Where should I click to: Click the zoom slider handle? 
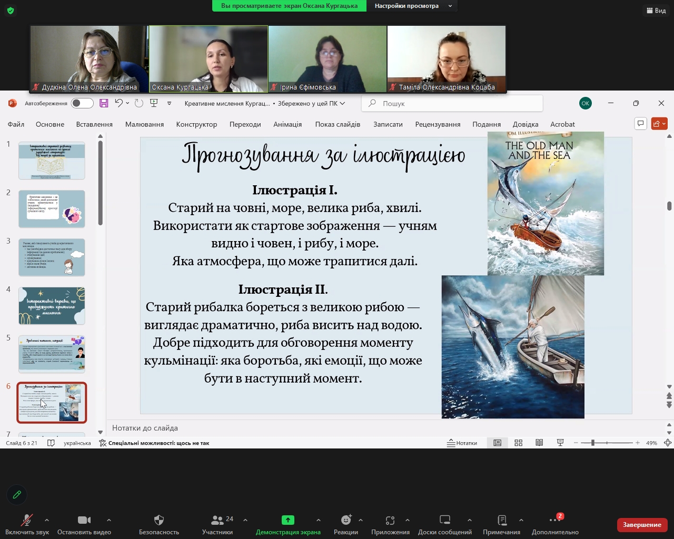(x=592, y=443)
